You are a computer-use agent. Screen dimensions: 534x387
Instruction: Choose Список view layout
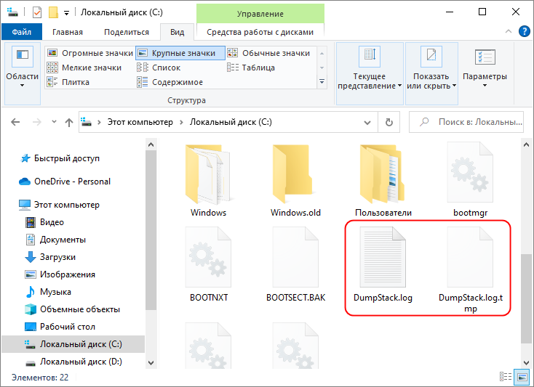coord(159,68)
